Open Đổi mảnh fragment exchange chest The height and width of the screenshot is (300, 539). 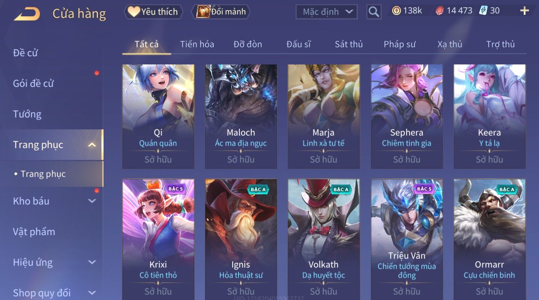(x=221, y=12)
